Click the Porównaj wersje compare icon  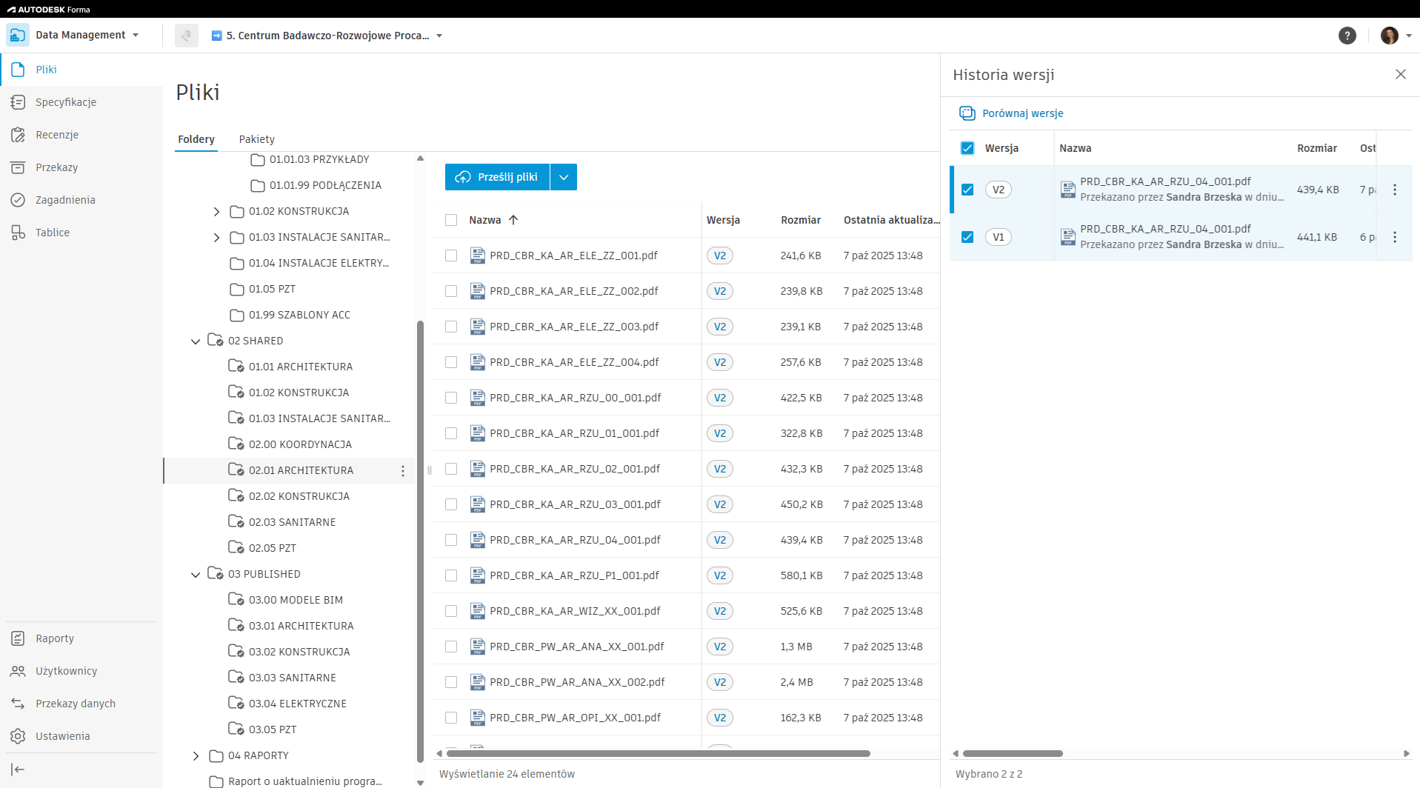click(x=967, y=113)
